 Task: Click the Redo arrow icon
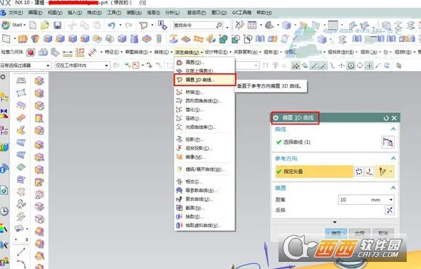pos(129,25)
